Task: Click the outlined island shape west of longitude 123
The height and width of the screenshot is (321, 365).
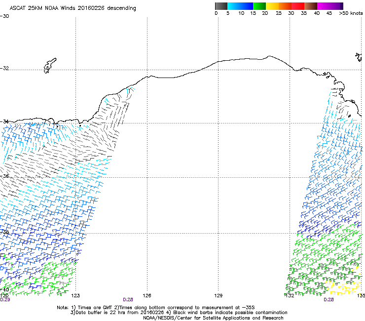Action: pyautogui.click(x=50, y=66)
